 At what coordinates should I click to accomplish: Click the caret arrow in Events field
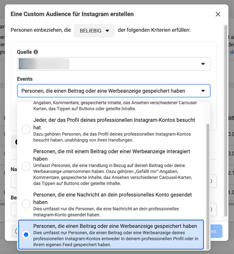(203, 91)
